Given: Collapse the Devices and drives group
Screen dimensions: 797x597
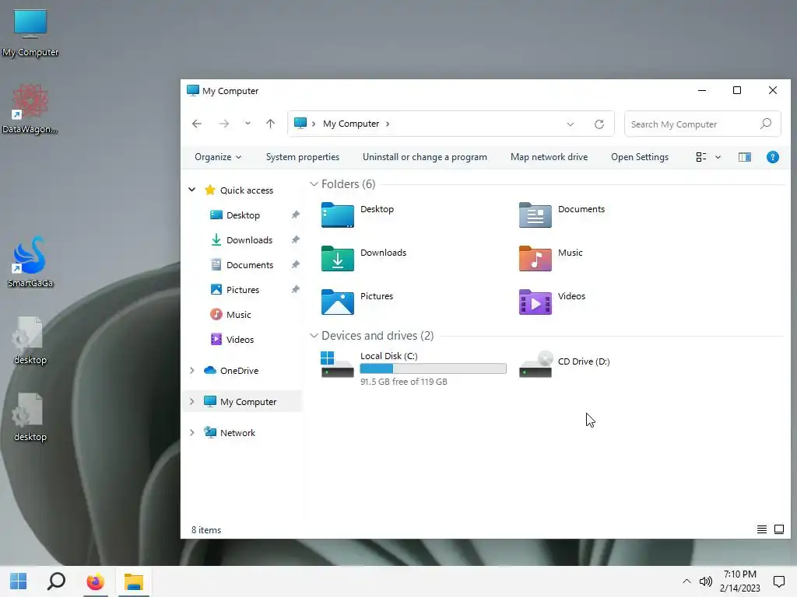Looking at the screenshot, I should (314, 336).
